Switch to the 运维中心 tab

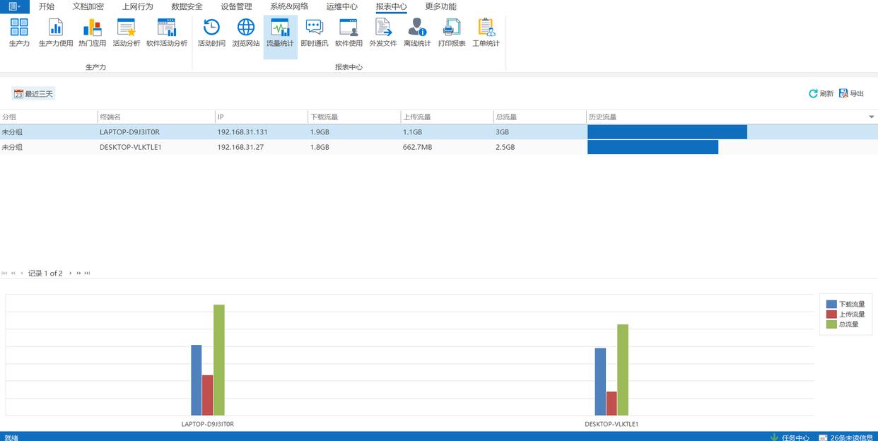(341, 6)
